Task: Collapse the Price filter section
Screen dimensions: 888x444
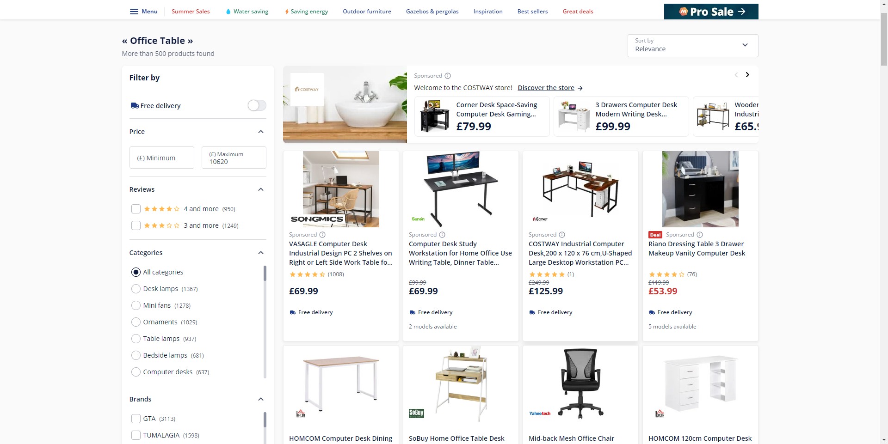Action: (x=261, y=132)
